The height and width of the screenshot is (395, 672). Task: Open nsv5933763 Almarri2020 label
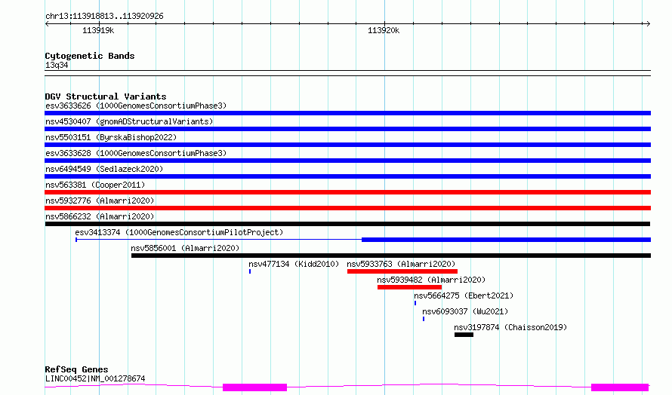click(x=401, y=264)
